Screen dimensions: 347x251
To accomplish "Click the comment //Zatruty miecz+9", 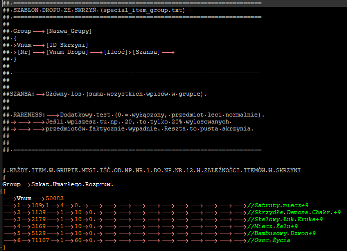I will pyautogui.click(x=278, y=206).
